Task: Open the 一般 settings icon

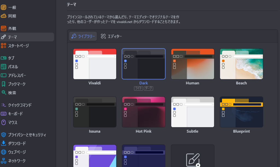Action: [x=4, y=7]
